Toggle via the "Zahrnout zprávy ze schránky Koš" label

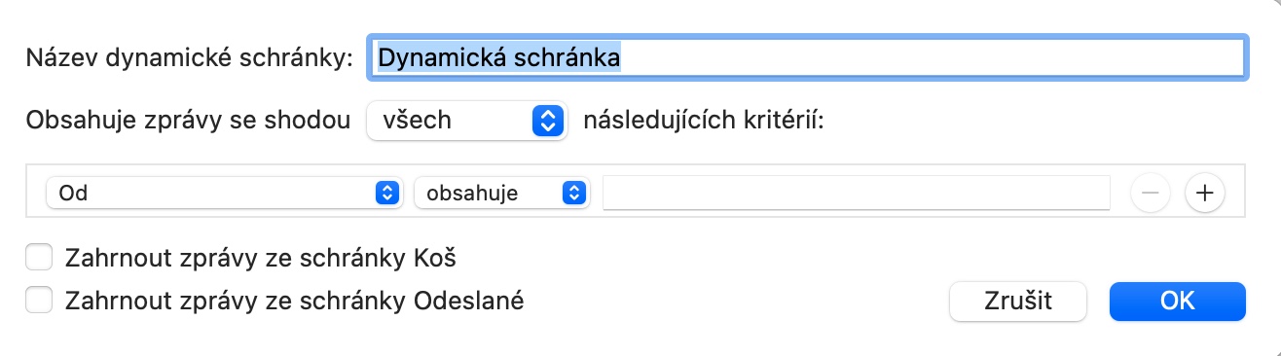pyautogui.click(x=261, y=258)
